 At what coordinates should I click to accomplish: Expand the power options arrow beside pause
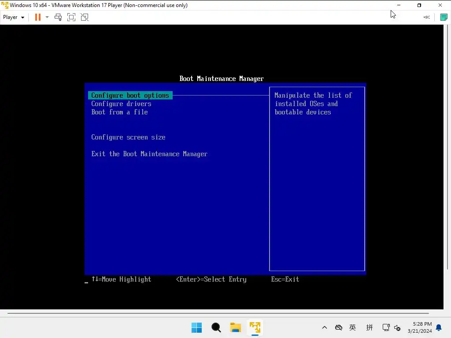pos(47,17)
